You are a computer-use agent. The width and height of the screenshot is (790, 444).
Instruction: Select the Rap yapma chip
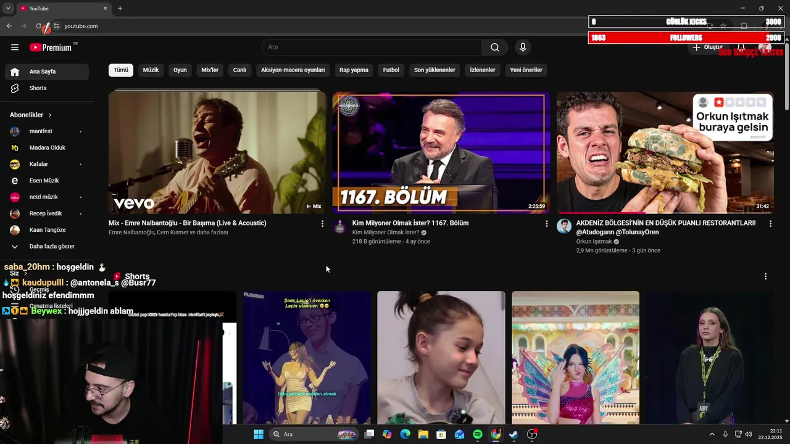point(354,70)
